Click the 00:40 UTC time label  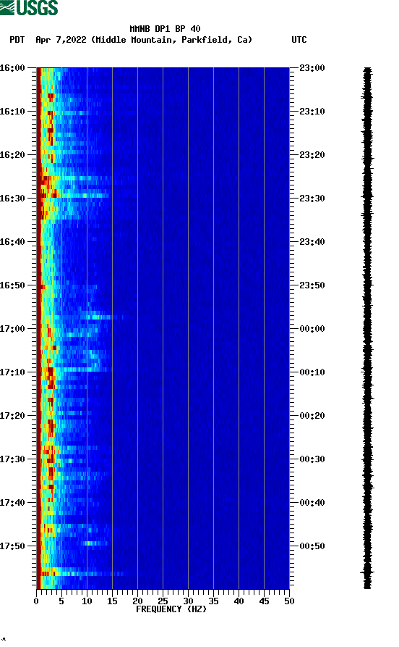pyautogui.click(x=312, y=503)
